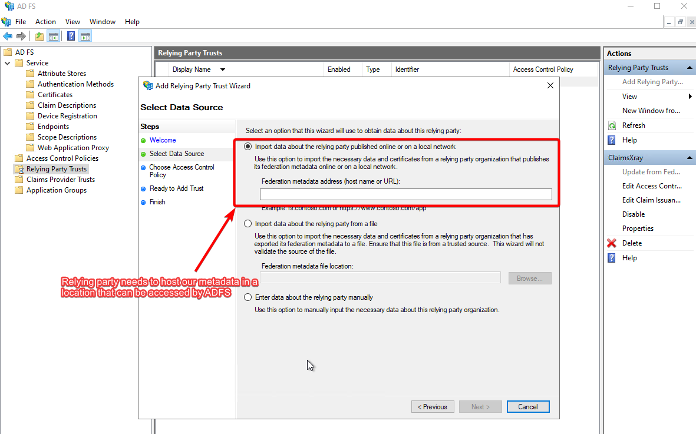Screen dimensions: 696x434
Task: Close the Add Relying Party Trust Wizard
Action: point(550,85)
